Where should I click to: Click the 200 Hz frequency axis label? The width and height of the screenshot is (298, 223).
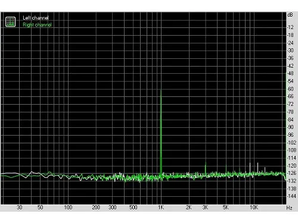coord(96,208)
